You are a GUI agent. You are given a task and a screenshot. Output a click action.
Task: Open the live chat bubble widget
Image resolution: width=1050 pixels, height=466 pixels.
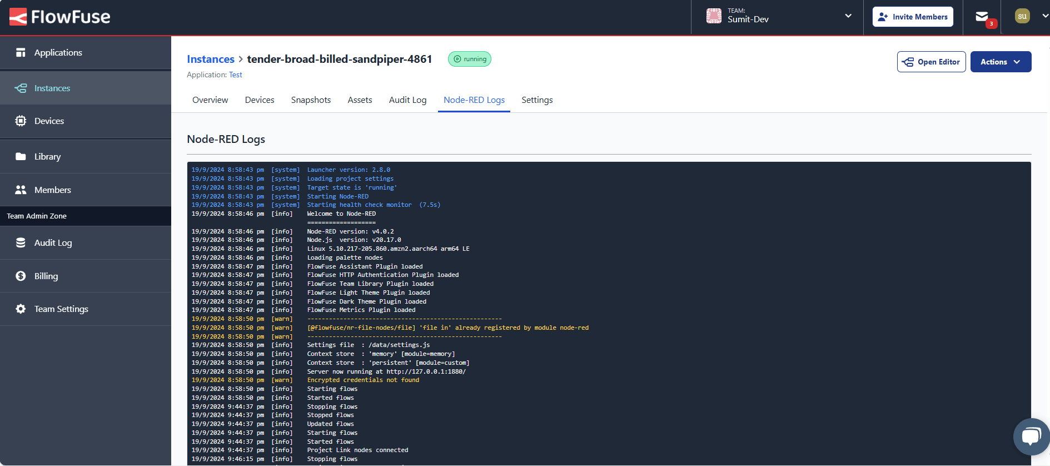click(x=1031, y=437)
